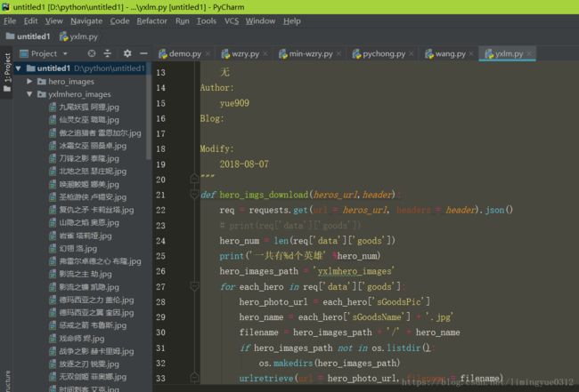Click the Project panel vertical scrollbar
579x392 pixels.
[x=149, y=110]
